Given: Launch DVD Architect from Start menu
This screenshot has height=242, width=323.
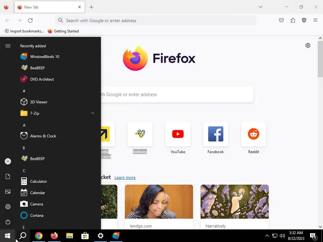Looking at the screenshot, I should pos(58,79).
